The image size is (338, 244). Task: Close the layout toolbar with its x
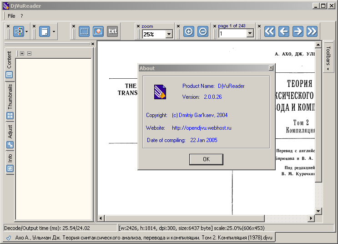coord(8,26)
